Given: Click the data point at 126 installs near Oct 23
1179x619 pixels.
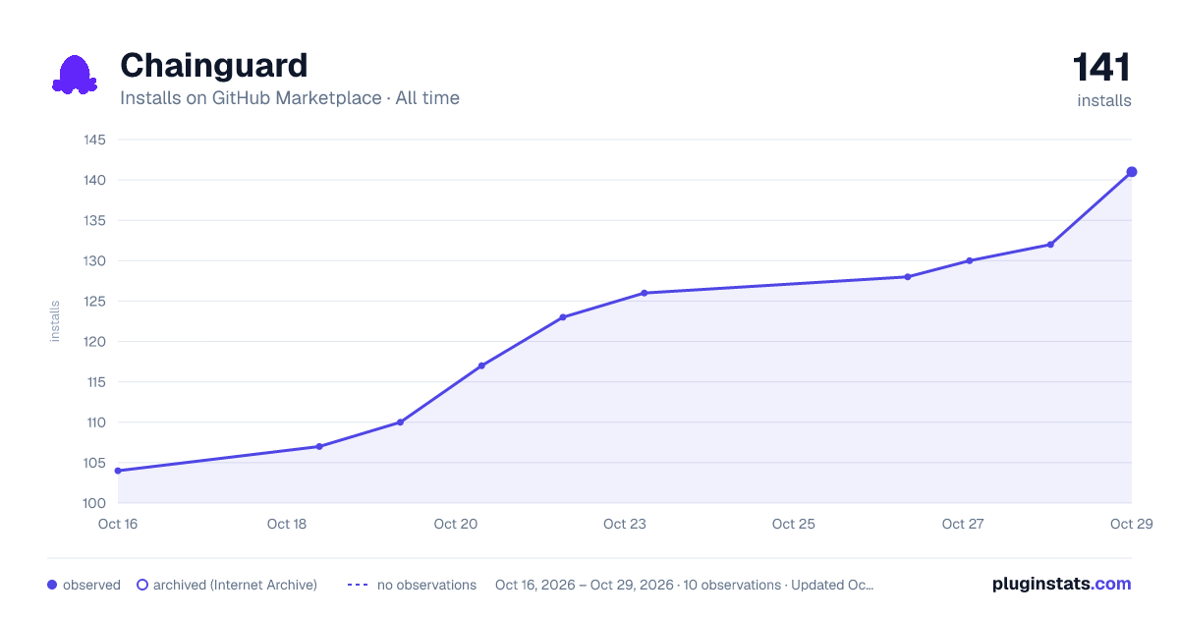Looking at the screenshot, I should [645, 293].
